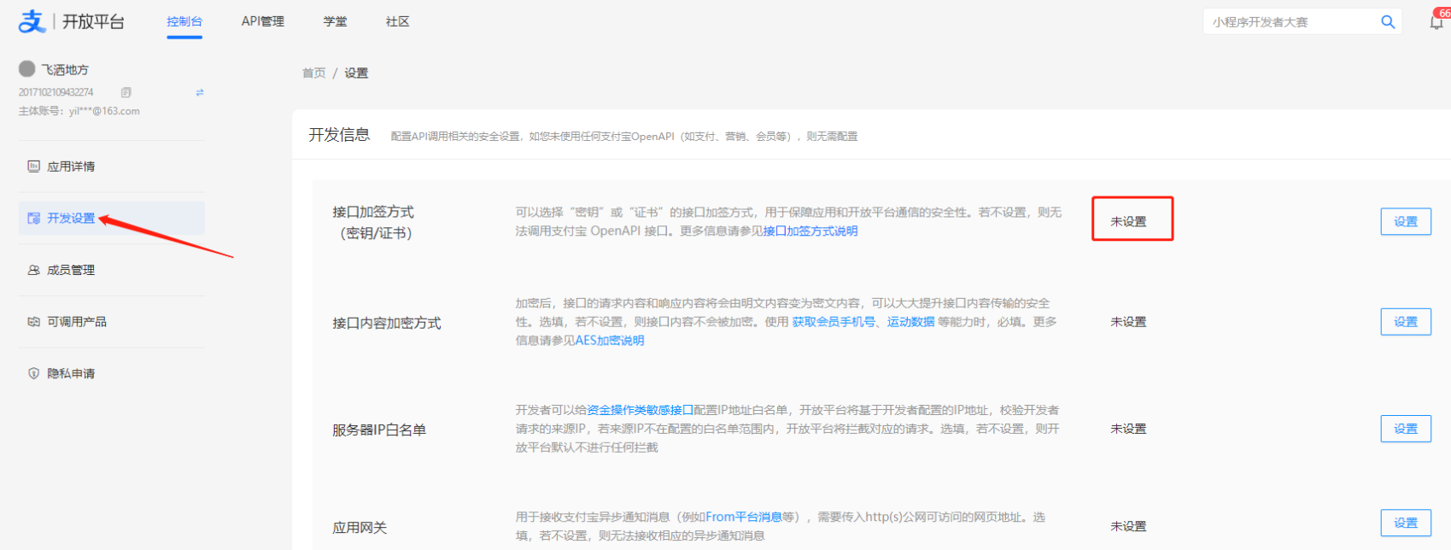Copy the app ID with the copy icon
1451x550 pixels.
click(126, 92)
